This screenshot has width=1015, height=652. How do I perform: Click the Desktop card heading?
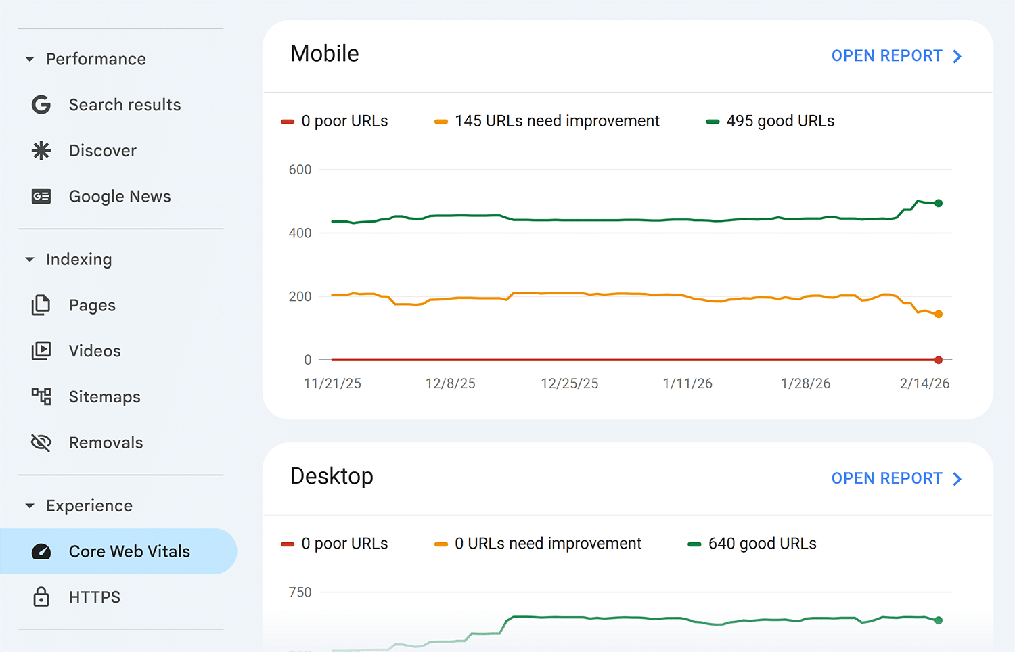tap(332, 476)
